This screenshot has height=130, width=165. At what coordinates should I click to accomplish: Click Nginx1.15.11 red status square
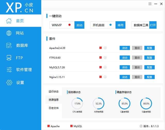click(101, 77)
